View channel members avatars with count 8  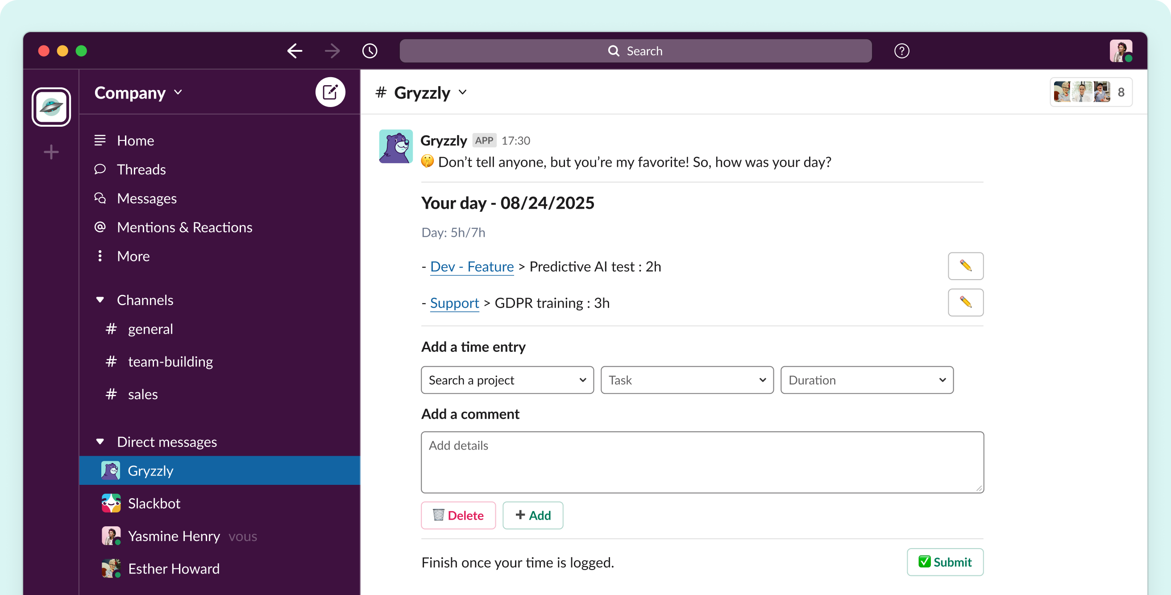pos(1091,92)
